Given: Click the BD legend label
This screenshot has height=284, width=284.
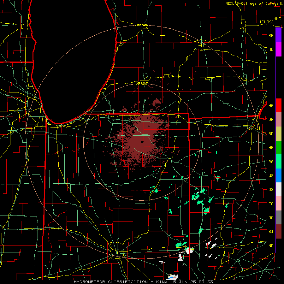Looking at the screenshot, I should point(271,134).
